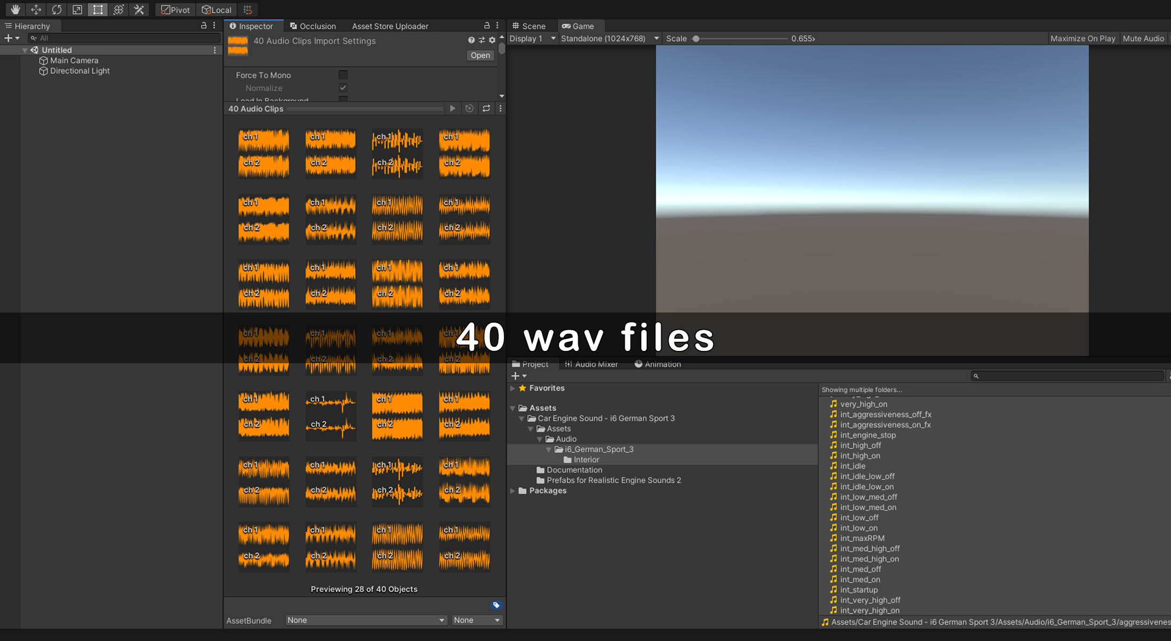Uncheck the Normalize checkbox

(x=343, y=88)
